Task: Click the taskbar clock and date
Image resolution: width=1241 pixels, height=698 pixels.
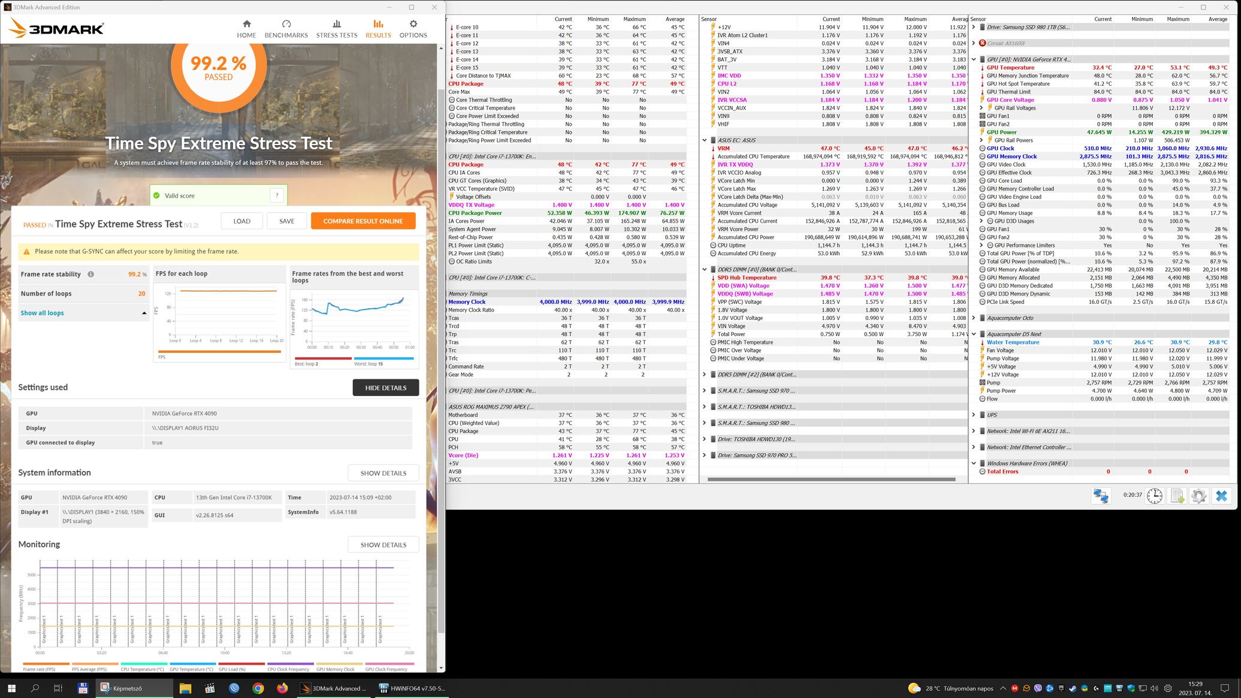Action: [x=1195, y=688]
